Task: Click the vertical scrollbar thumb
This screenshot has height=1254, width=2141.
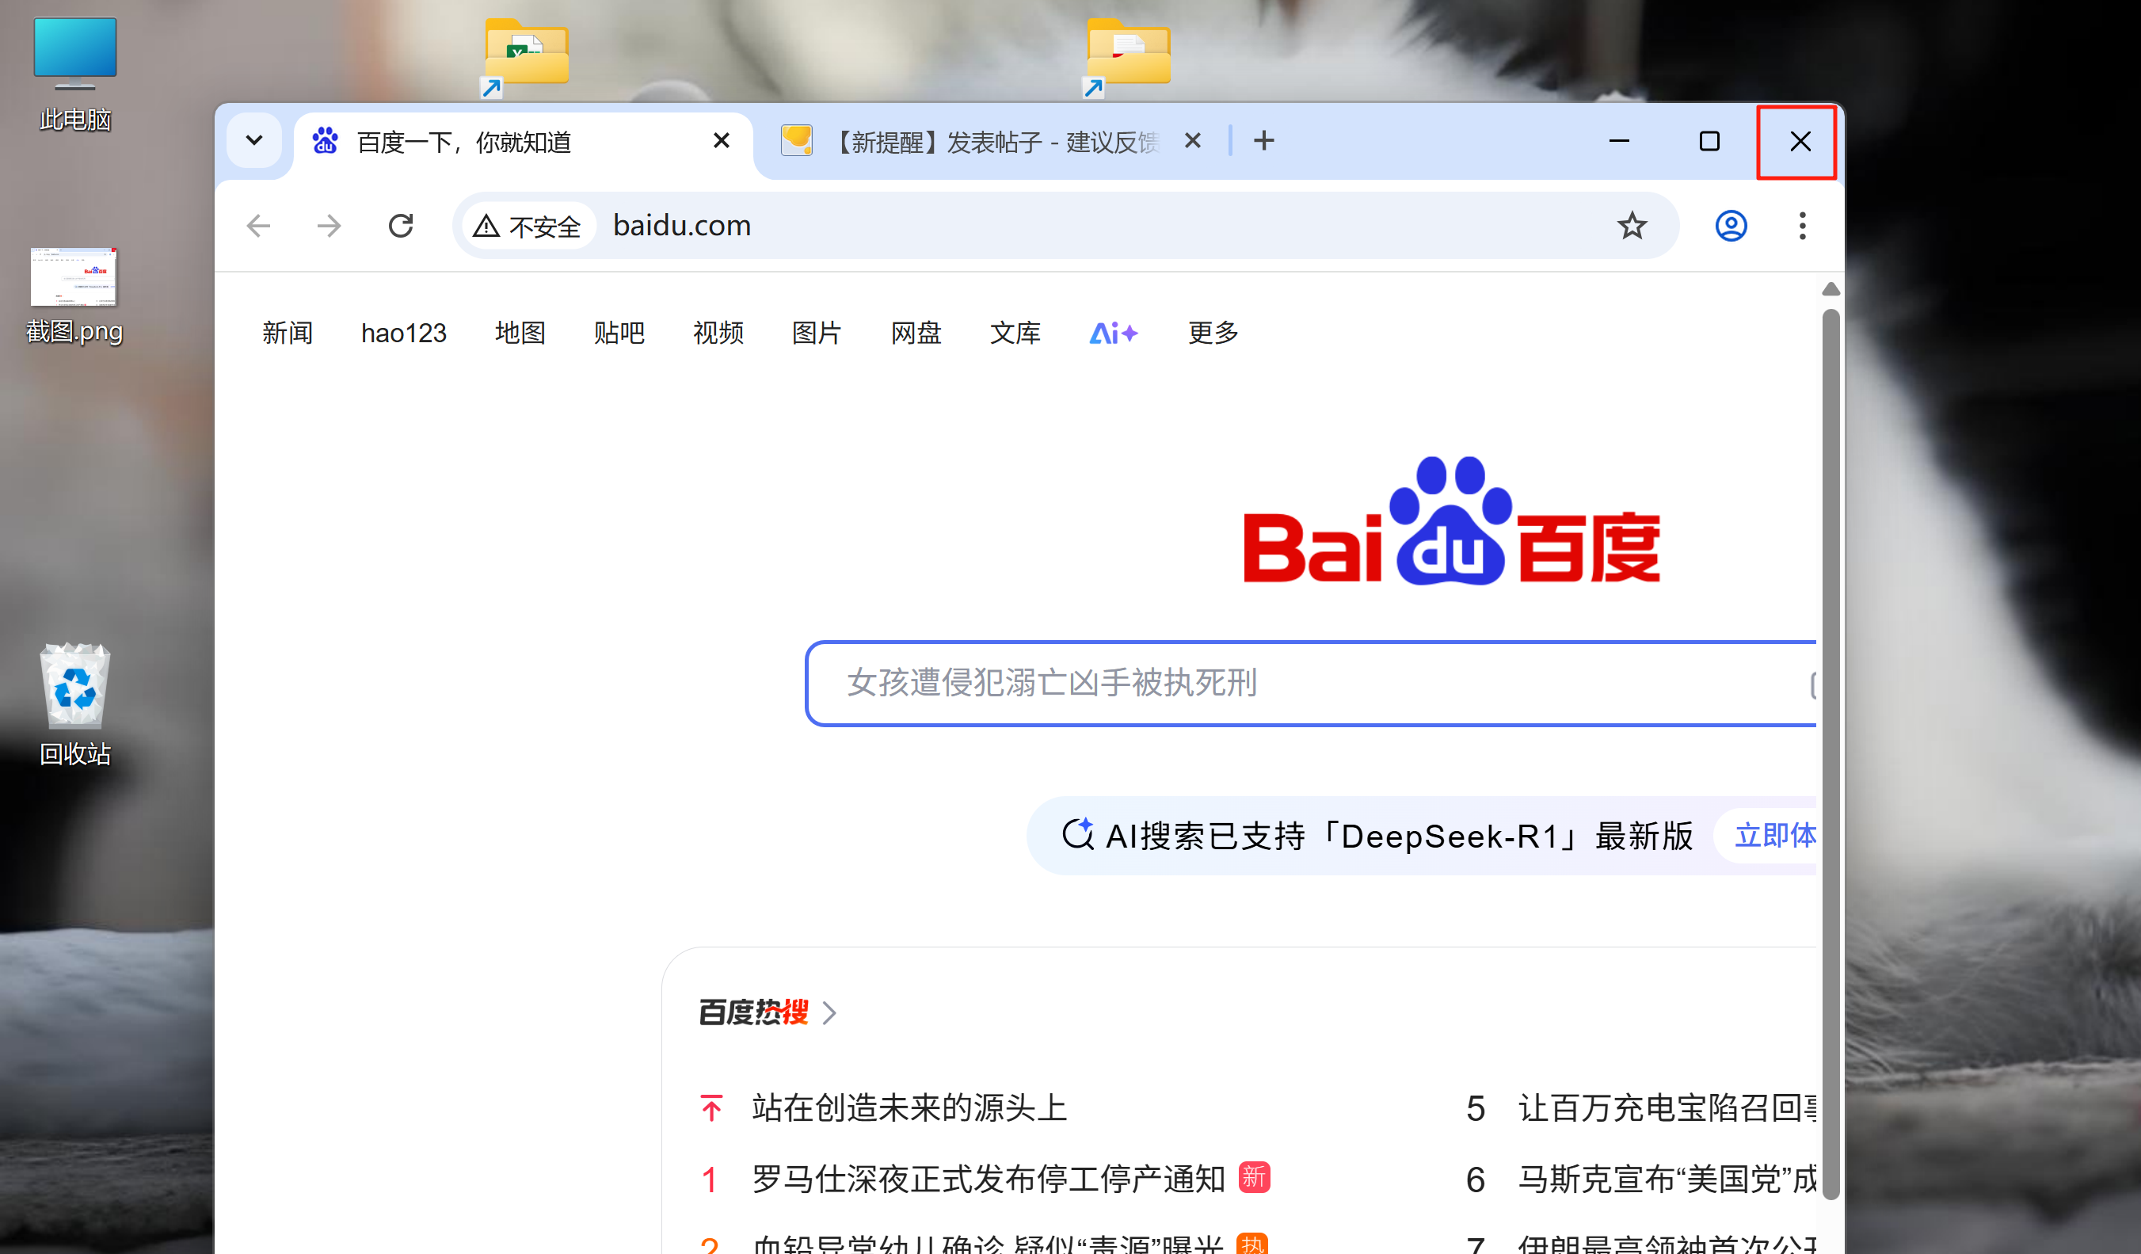Action: tap(1831, 754)
